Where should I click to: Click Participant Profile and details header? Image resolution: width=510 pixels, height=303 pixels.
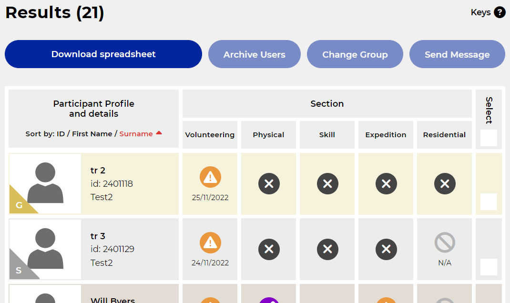(94, 109)
